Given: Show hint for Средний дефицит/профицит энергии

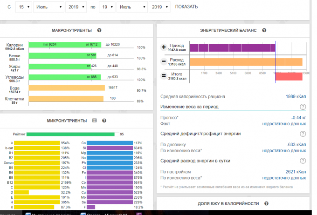Looking at the screenshot, I should tap(303, 134).
